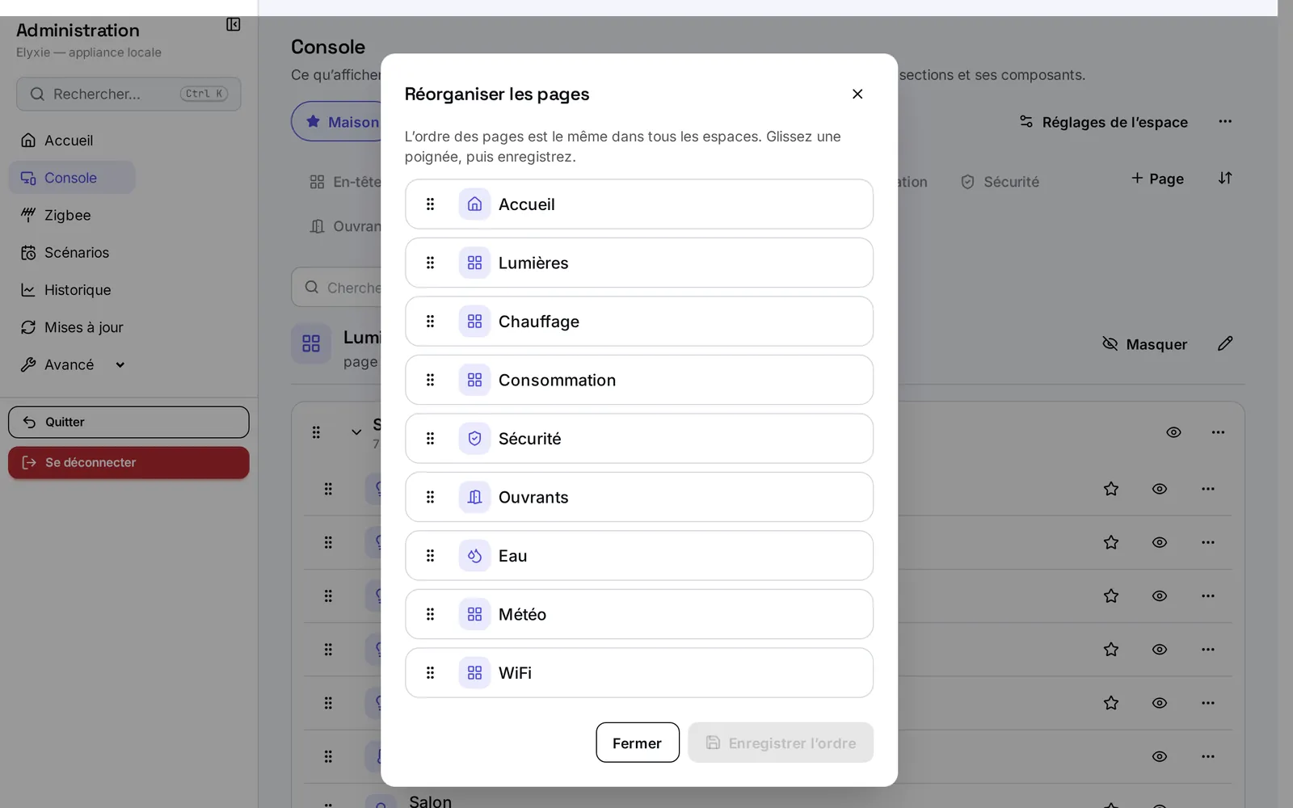This screenshot has width=1293, height=808.
Task: Click the house icon in Accueil row
Action: pyautogui.click(x=474, y=204)
